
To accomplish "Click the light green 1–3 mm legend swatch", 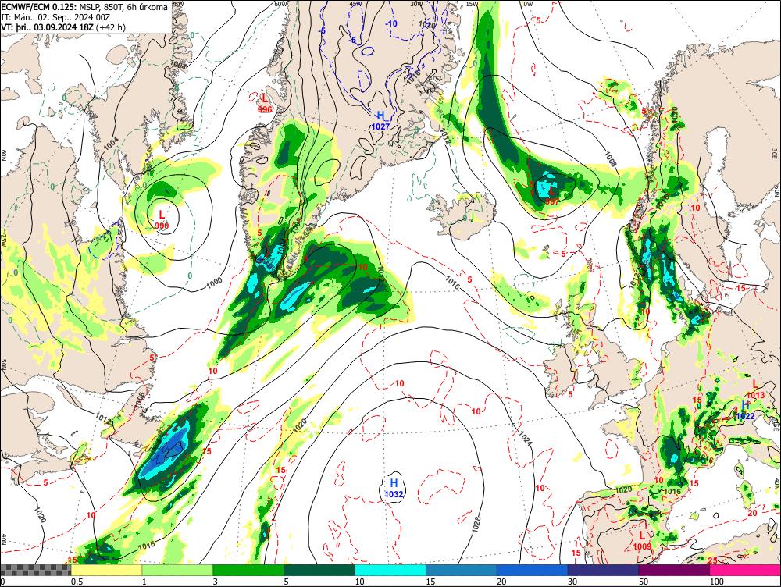I will pyautogui.click(x=177, y=570).
